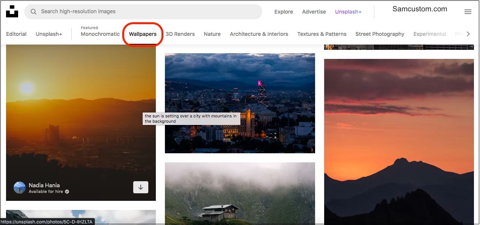Open the foggy mountain cabin photo
The width and height of the screenshot is (480, 225).
[240, 193]
